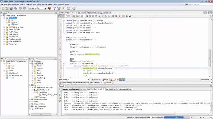Cancel the Maven index transfer in status bar
This screenshot has width=213, height=119.
pos(192,118)
